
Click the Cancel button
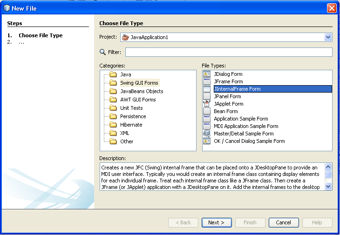coord(284,222)
